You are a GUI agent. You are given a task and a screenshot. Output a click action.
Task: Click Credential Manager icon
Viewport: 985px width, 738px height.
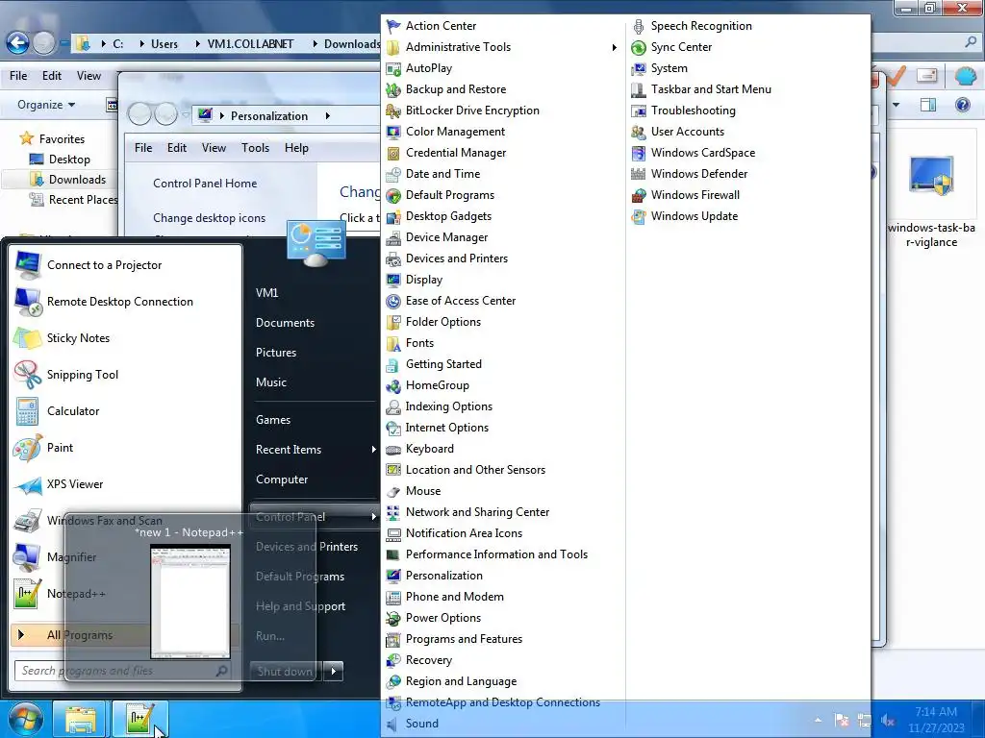click(x=393, y=153)
